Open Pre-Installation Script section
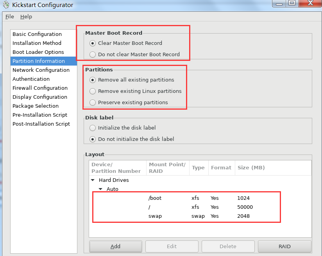322x256 pixels. pyautogui.click(x=43, y=115)
